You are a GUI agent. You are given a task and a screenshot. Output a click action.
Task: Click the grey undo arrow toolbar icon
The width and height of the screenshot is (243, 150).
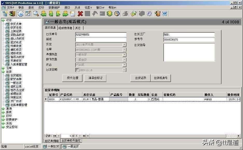[95, 14]
